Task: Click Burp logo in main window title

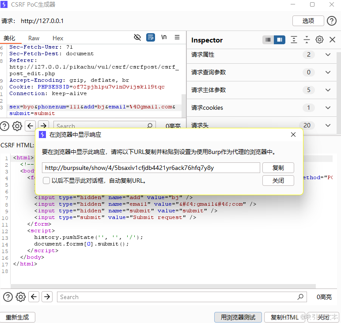Action: tap(4, 4)
